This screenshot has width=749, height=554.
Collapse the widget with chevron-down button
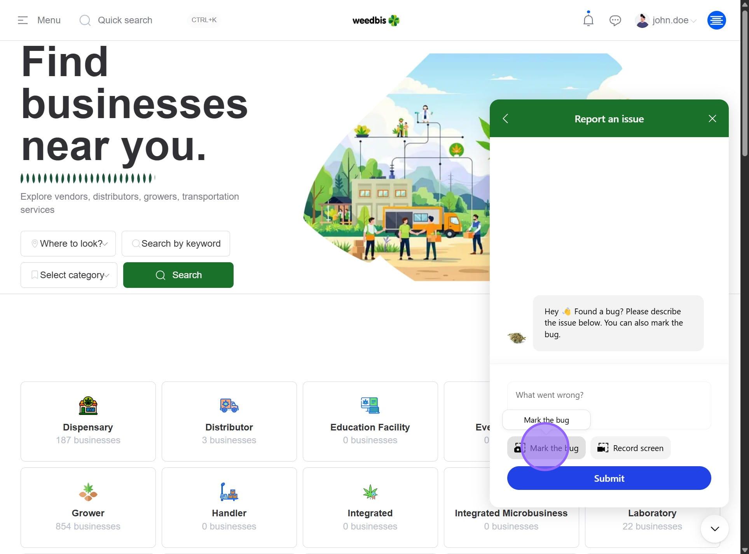click(714, 528)
